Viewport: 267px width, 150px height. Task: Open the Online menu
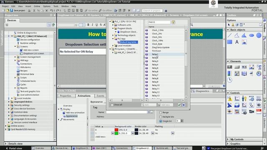click(x=37, y=6)
